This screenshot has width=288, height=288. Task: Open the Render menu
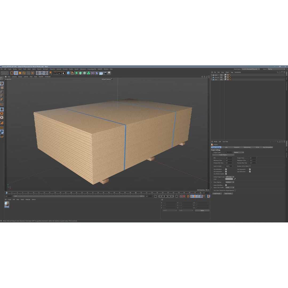77,69
